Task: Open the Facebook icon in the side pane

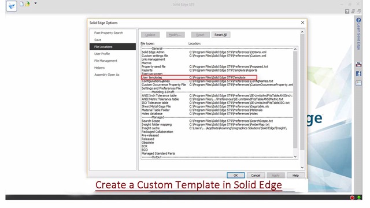Action: (358, 73)
